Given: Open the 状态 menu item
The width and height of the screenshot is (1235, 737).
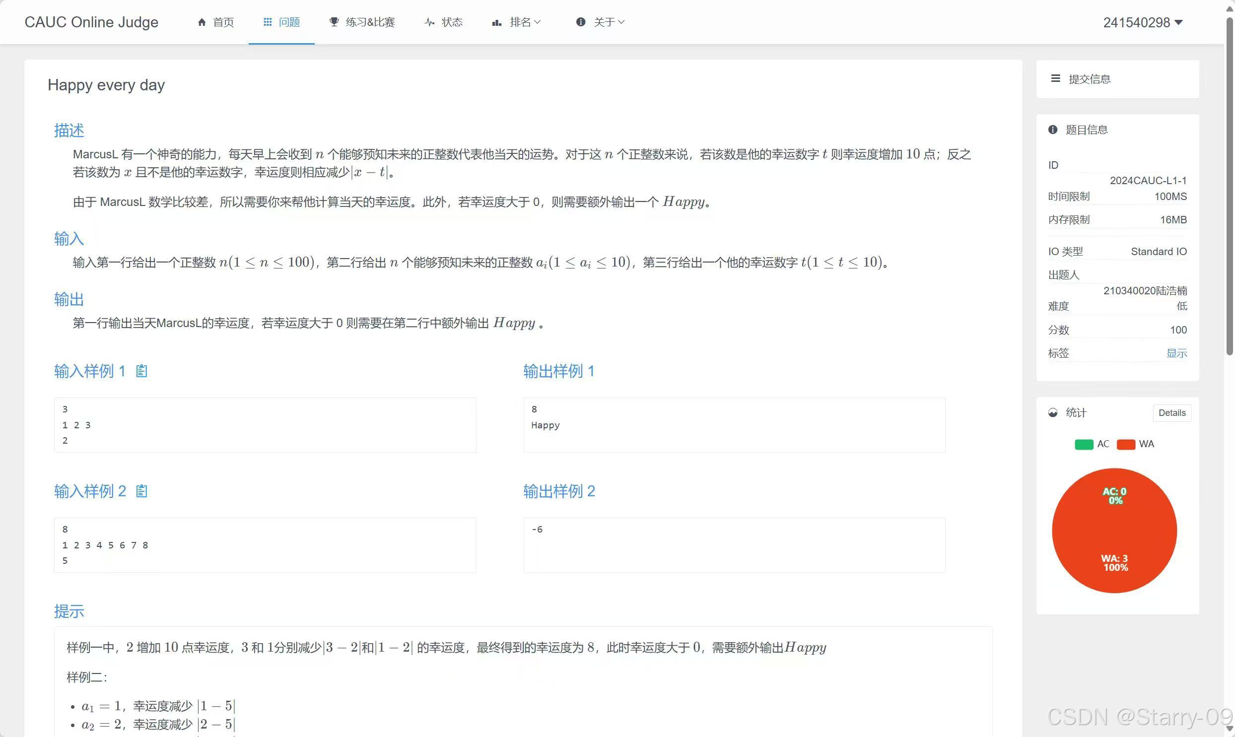Looking at the screenshot, I should coord(451,22).
